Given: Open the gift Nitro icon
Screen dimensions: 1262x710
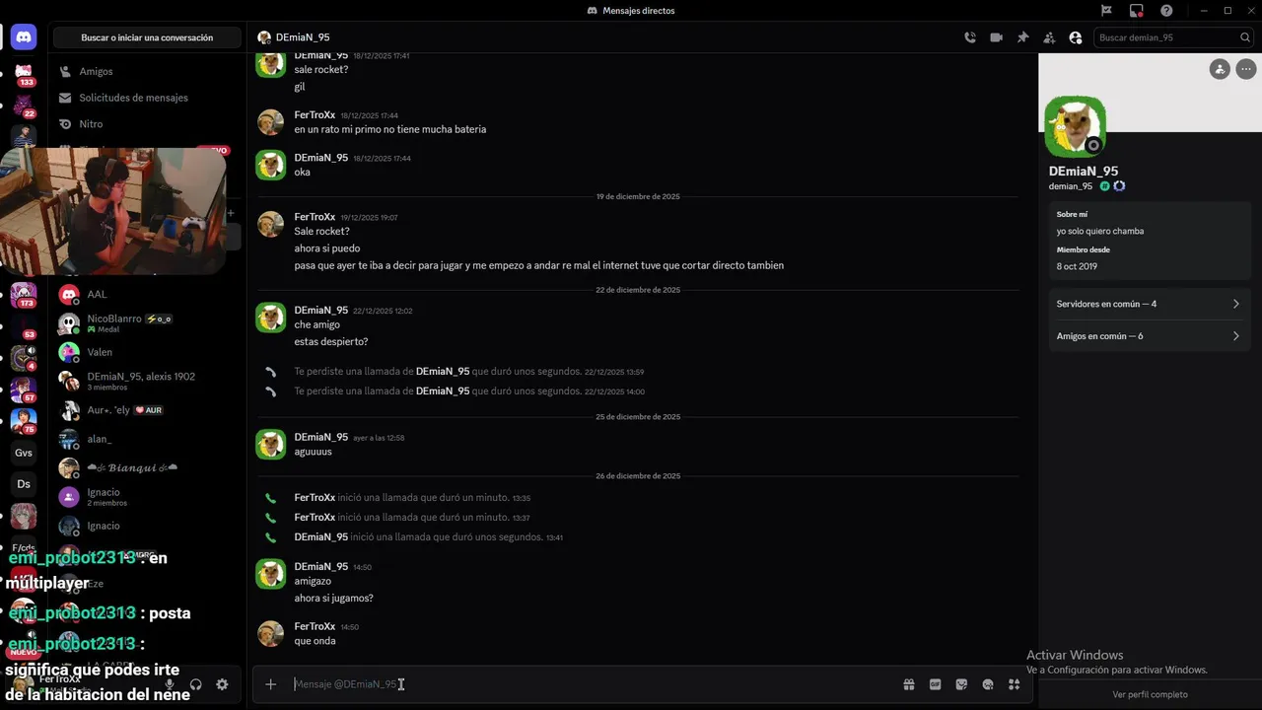Looking at the screenshot, I should pos(908,684).
